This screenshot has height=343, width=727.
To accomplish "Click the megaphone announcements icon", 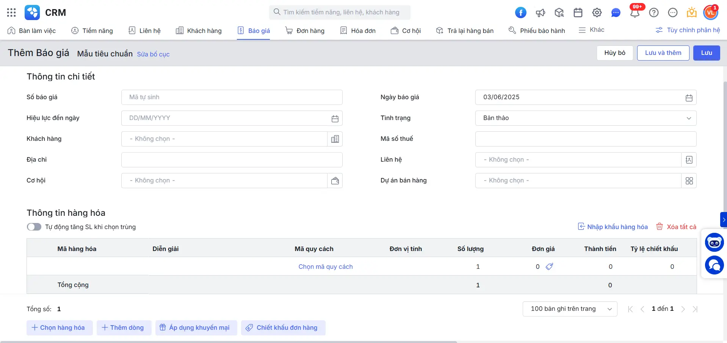I will [x=541, y=12].
